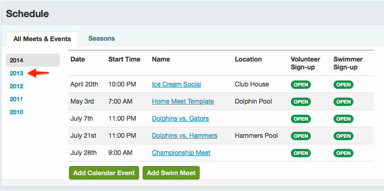Click the Add Calendar Event button

tap(104, 173)
